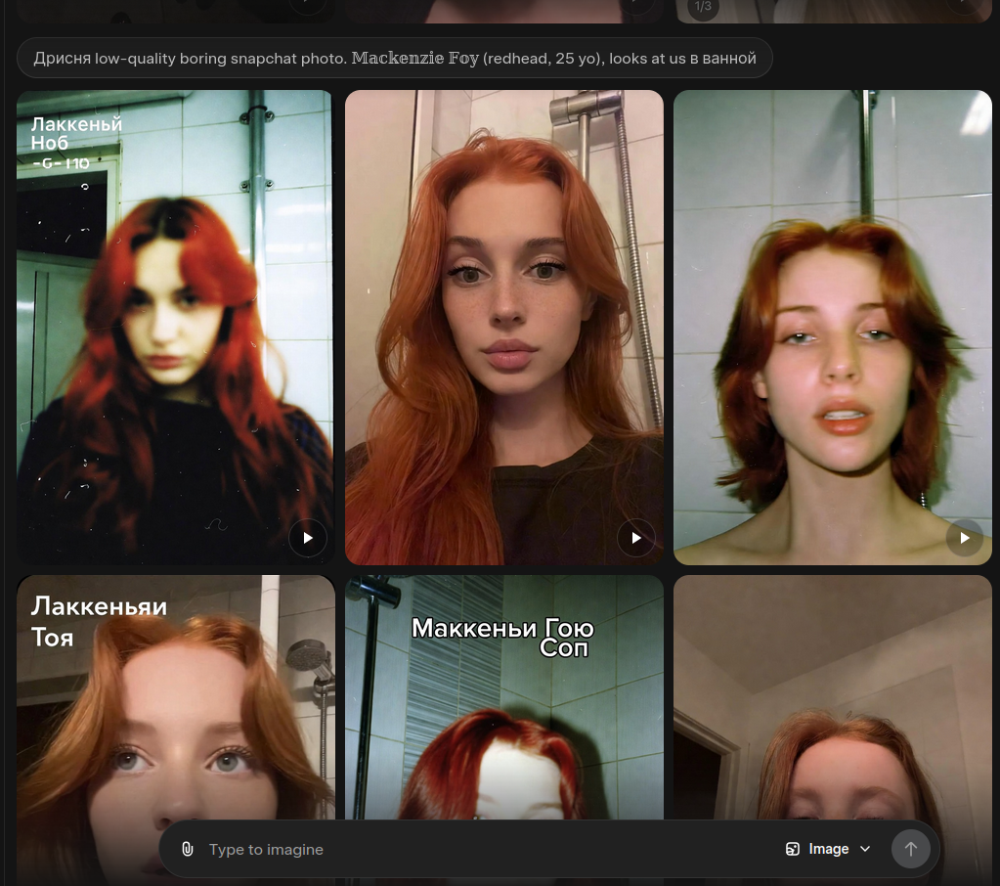Open the 'Лаккеньй Ноб' captioned image
The width and height of the screenshot is (1000, 886).
tap(175, 328)
